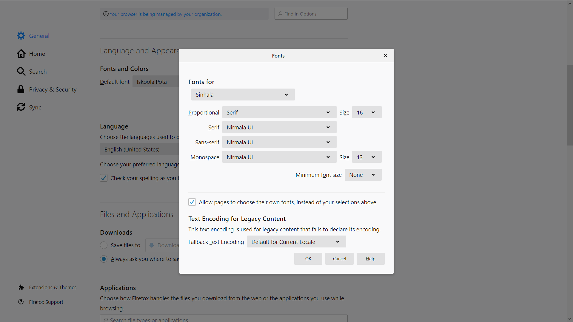Open the Fonts for Sinhala dropdown
Screen dimensions: 573x322
point(243,95)
